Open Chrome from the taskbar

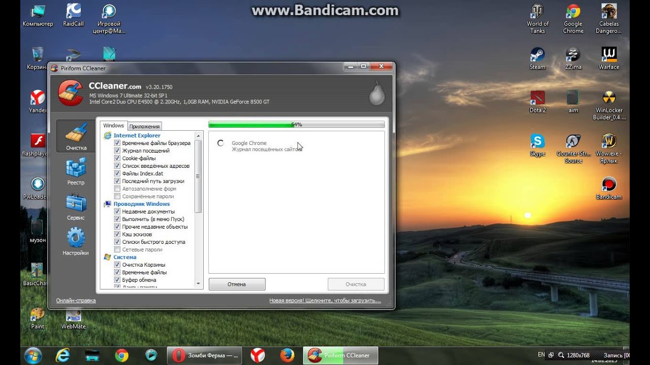[x=121, y=355]
